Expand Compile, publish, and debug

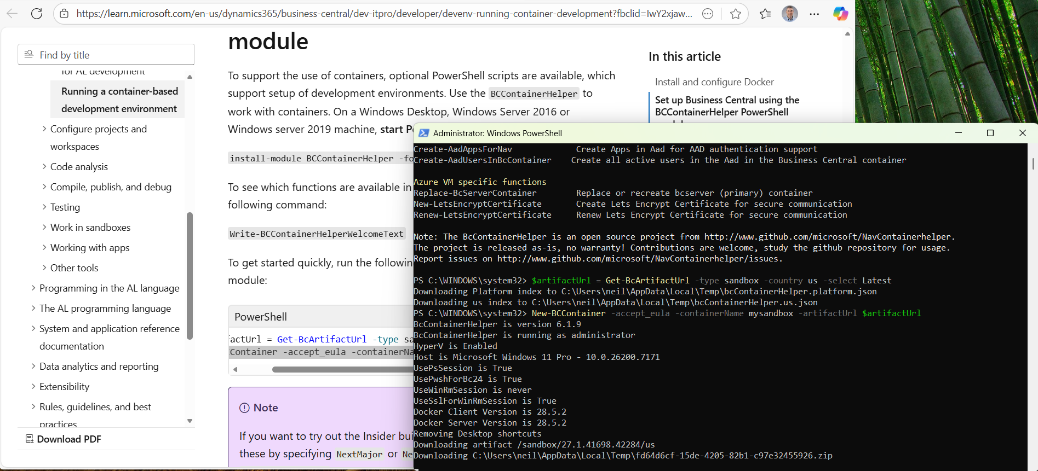coord(44,187)
